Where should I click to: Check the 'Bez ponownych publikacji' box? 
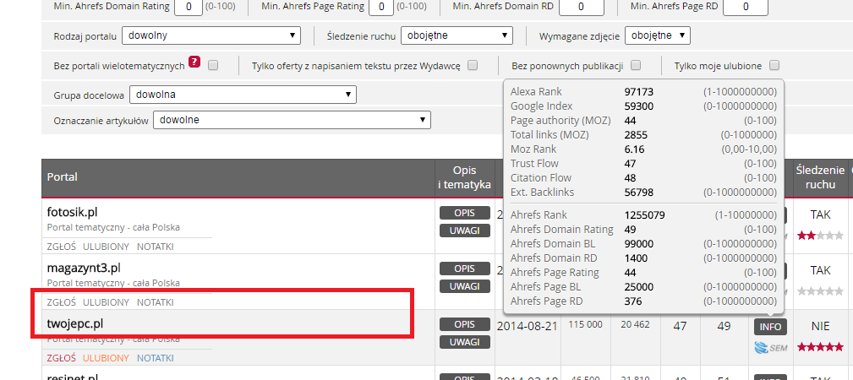tap(636, 65)
